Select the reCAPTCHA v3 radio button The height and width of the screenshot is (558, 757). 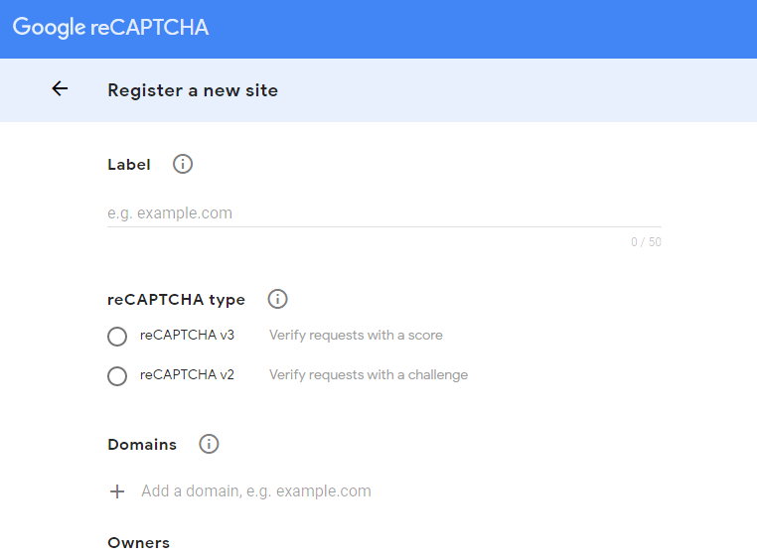[x=117, y=337]
